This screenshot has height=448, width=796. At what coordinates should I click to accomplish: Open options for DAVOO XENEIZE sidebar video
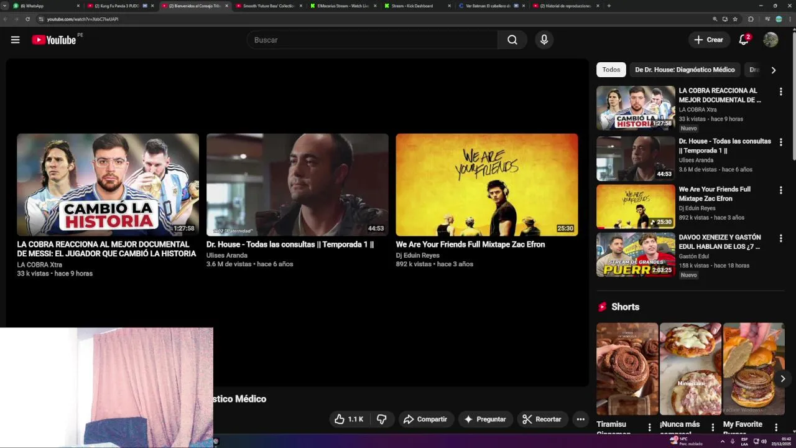(780, 238)
